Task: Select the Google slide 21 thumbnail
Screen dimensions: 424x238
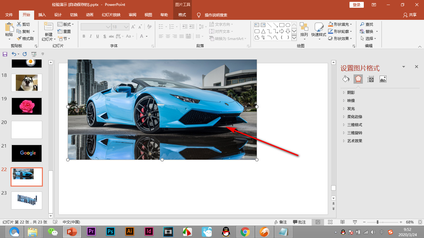Action: coord(27,153)
